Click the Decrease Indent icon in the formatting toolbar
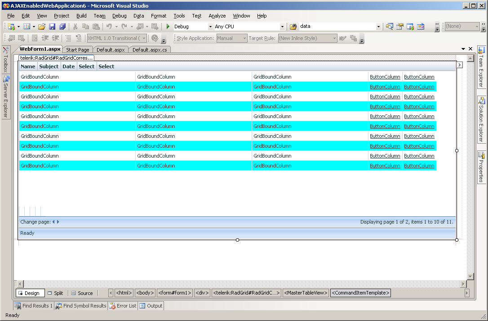488x321 pixels. [45, 38]
